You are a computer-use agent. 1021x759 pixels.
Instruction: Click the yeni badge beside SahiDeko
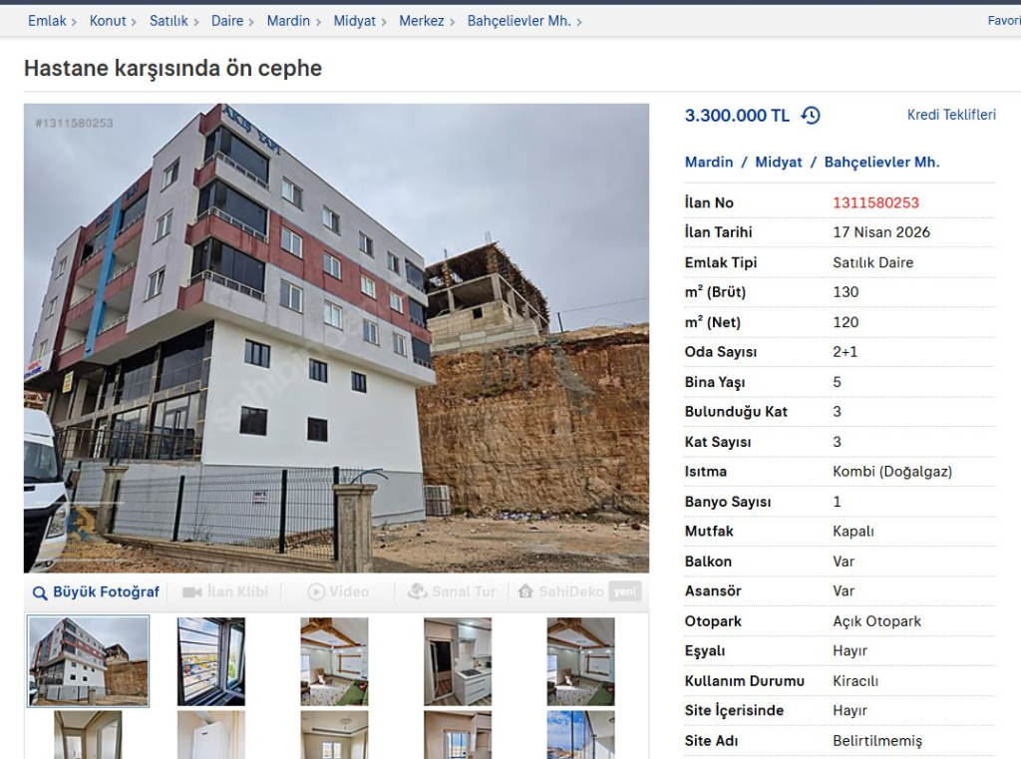625,590
